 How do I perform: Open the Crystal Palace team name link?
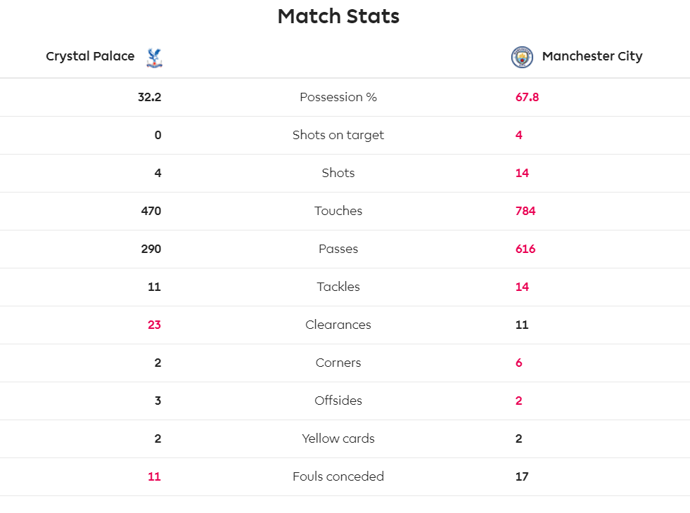[90, 56]
